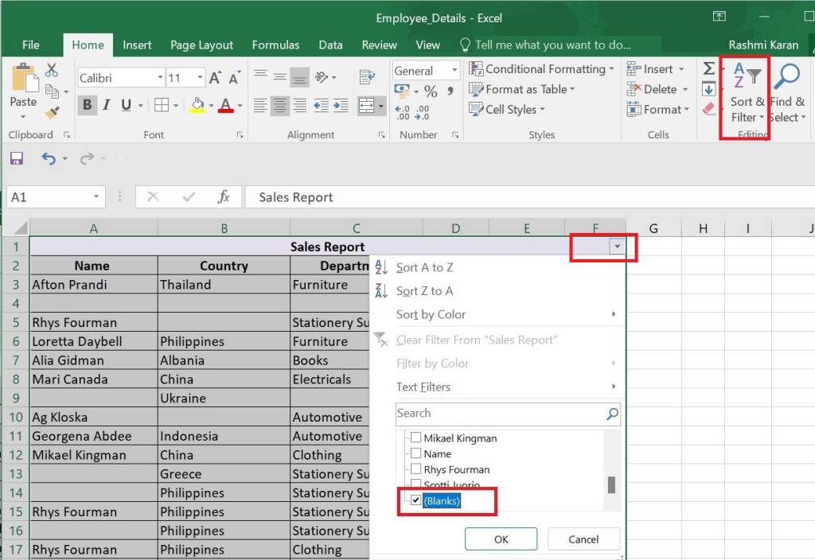Click the Undo arrow icon

tap(49, 159)
